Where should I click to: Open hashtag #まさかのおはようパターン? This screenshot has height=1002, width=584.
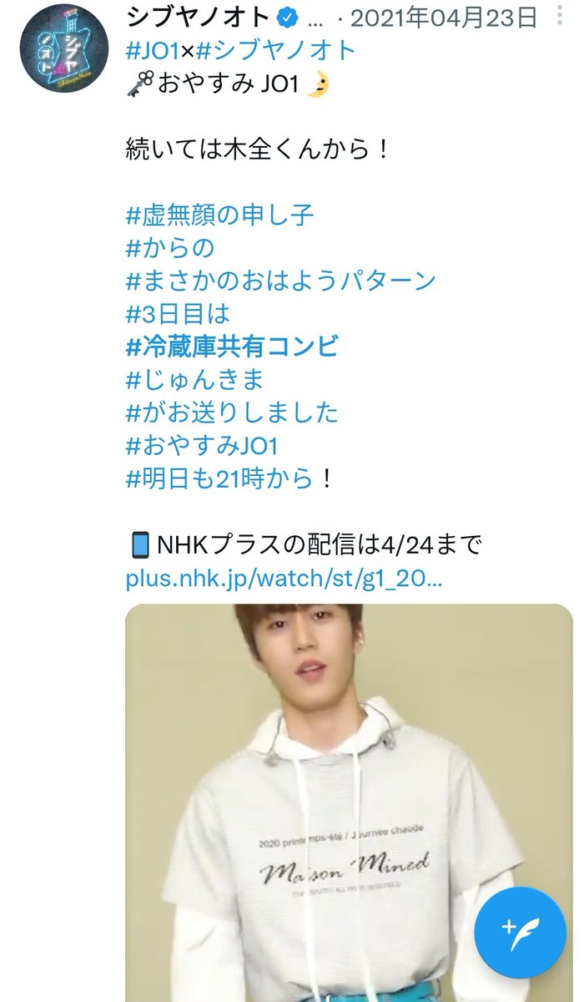coord(281,281)
